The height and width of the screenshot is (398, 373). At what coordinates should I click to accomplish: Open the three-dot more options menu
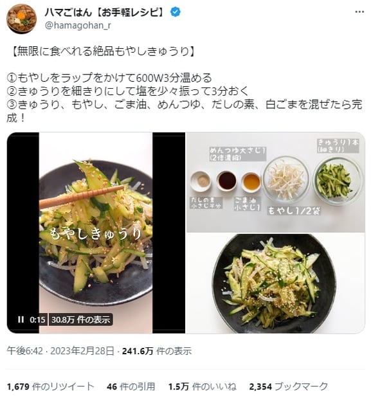point(359,12)
